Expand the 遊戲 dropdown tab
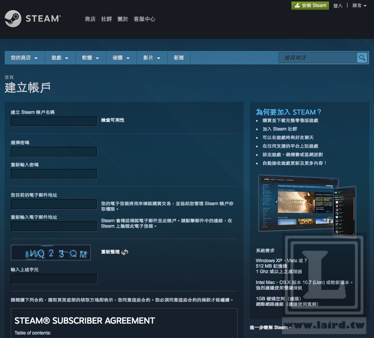The image size is (374, 338). [60, 58]
